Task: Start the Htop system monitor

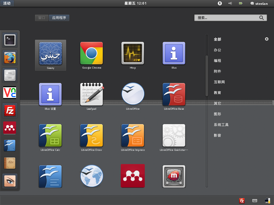Action: 133,55
